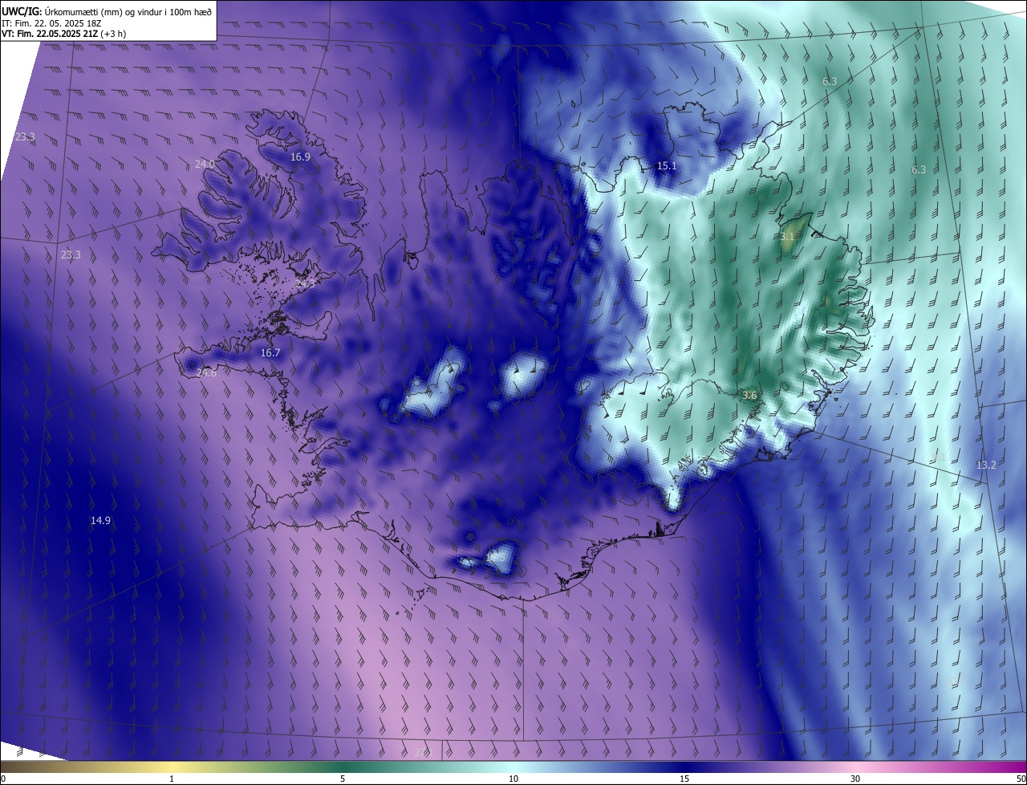This screenshot has height=785, width=1027.
Task: Click the 14.9 value label over the ocean
Action: (x=100, y=521)
